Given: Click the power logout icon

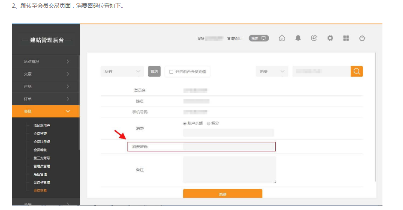Looking at the screenshot, I should pyautogui.click(x=362, y=38).
